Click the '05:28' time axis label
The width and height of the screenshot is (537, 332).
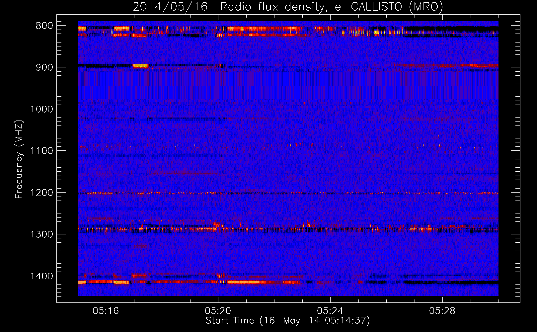point(442,311)
